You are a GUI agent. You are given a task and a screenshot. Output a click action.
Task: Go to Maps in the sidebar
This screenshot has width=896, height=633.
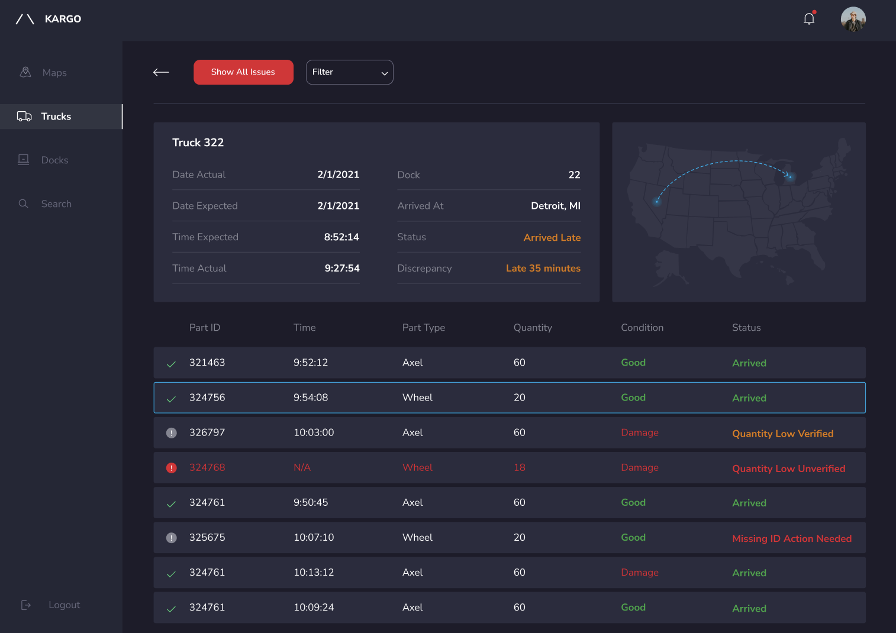54,73
